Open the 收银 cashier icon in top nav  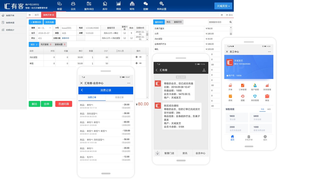click(59, 4)
